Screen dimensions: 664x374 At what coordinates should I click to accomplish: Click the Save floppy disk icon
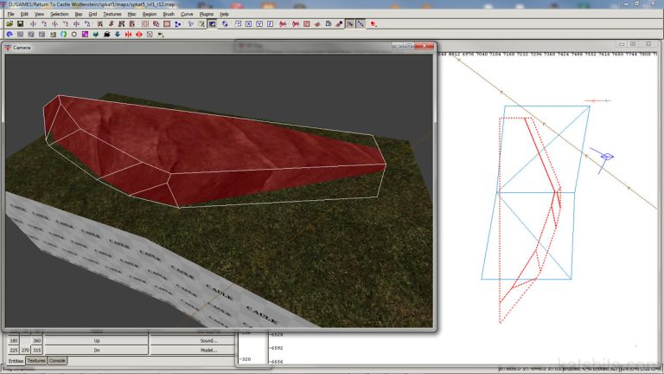19,24
